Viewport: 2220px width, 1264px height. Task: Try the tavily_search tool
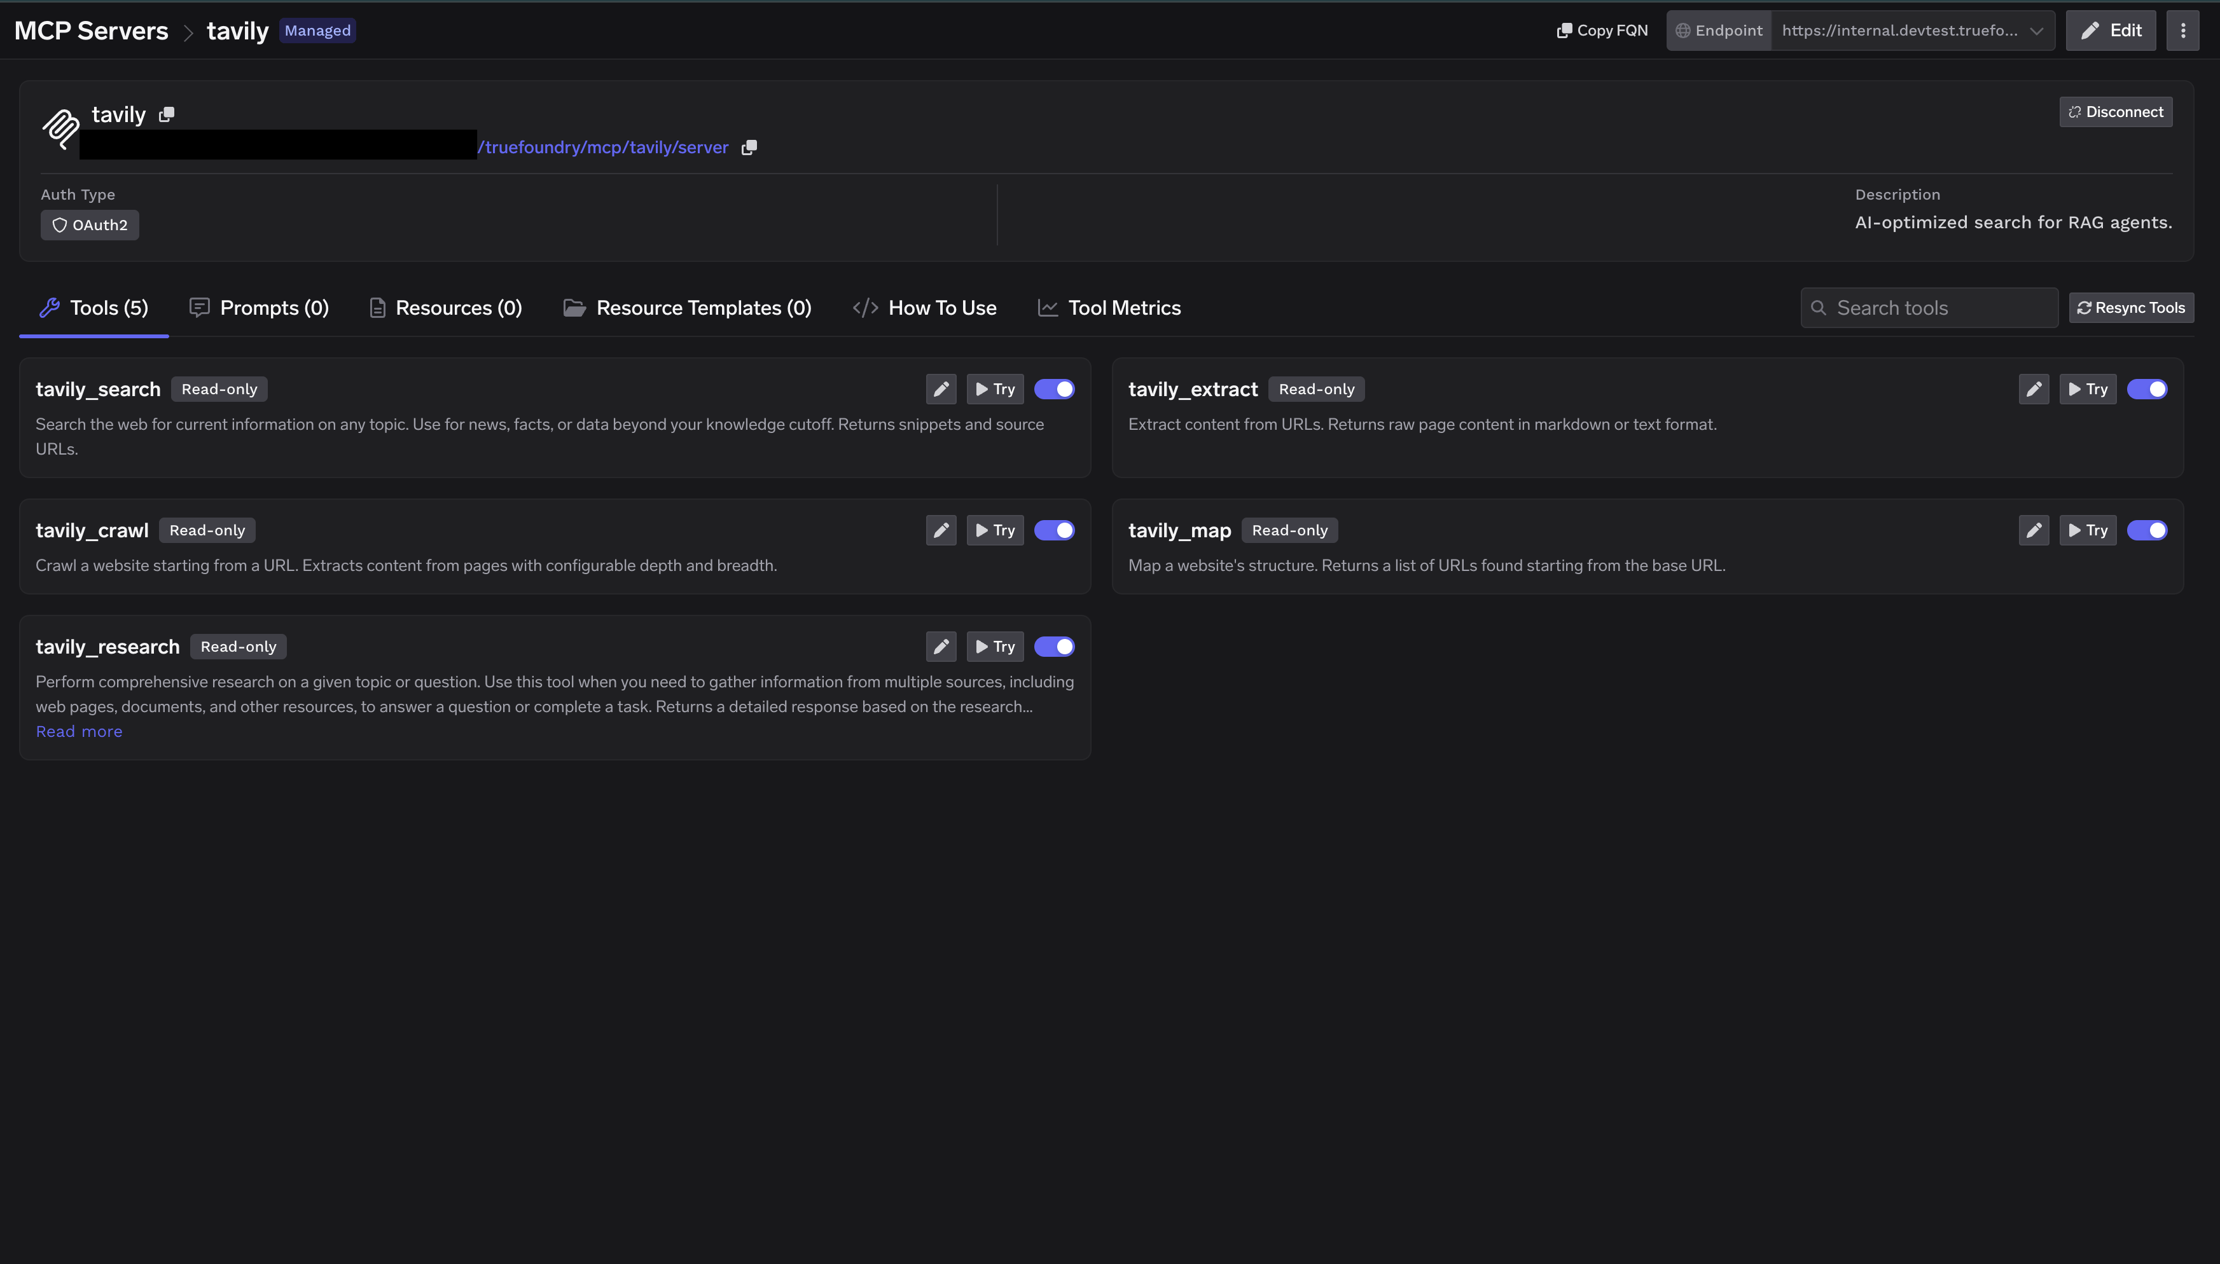point(996,389)
